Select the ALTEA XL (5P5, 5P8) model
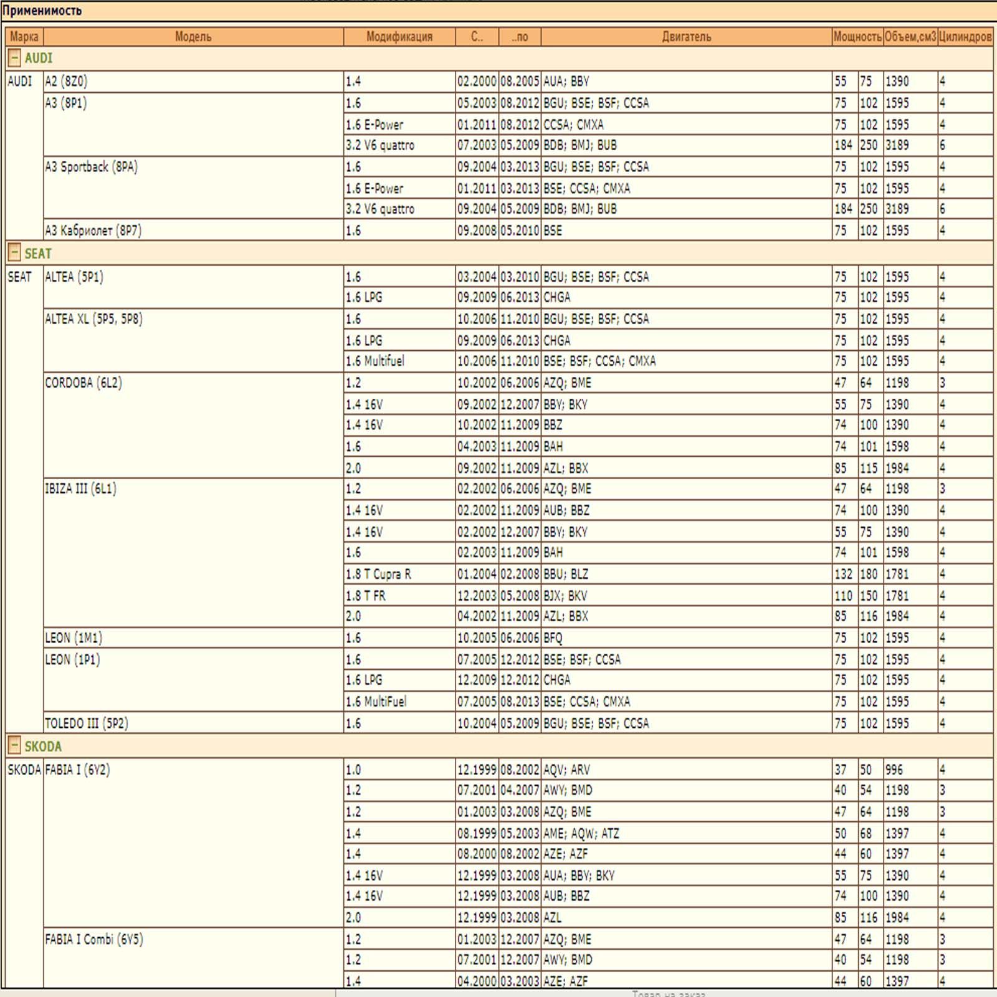The width and height of the screenshot is (997, 997). click(93, 319)
